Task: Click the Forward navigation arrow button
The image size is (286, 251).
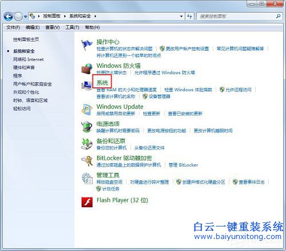Action: click(x=18, y=17)
